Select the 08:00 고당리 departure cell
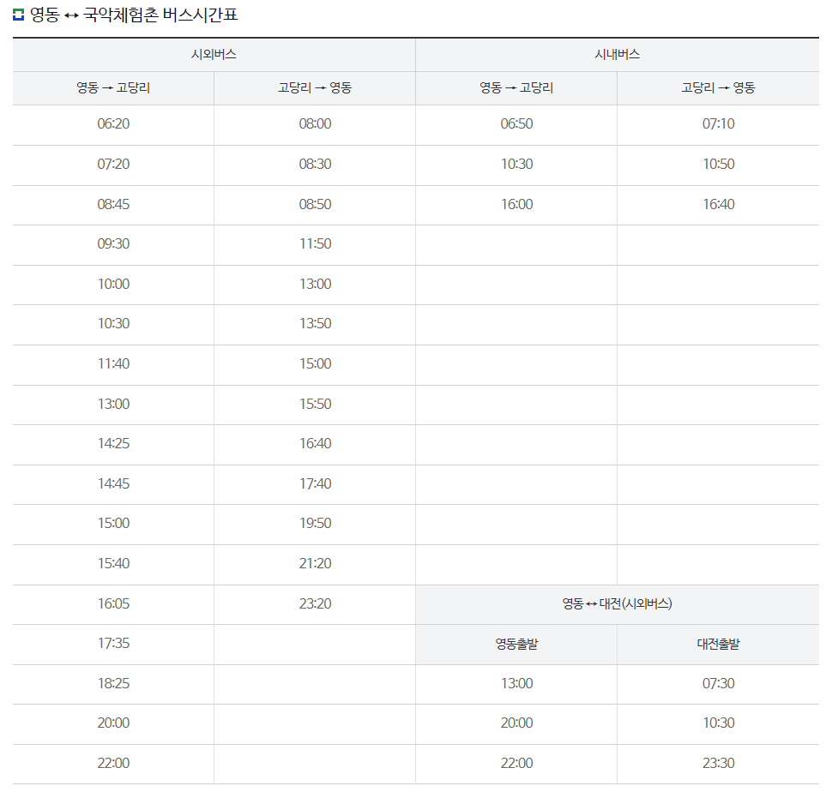Screen dimensions: 832x792 [x=312, y=124]
